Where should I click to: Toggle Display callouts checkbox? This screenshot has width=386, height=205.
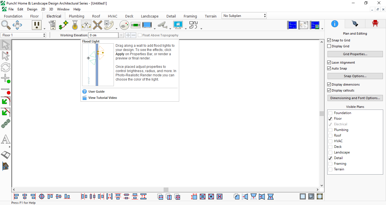329,90
